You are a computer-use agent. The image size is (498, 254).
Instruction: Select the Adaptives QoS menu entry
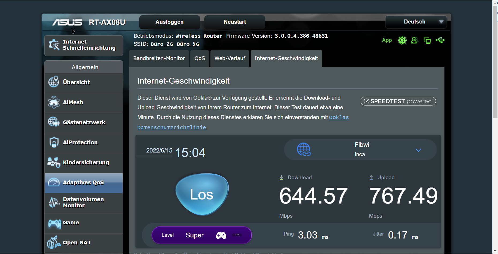(84, 183)
